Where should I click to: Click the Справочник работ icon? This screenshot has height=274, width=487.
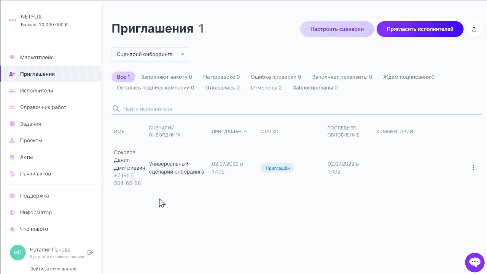coord(12,107)
